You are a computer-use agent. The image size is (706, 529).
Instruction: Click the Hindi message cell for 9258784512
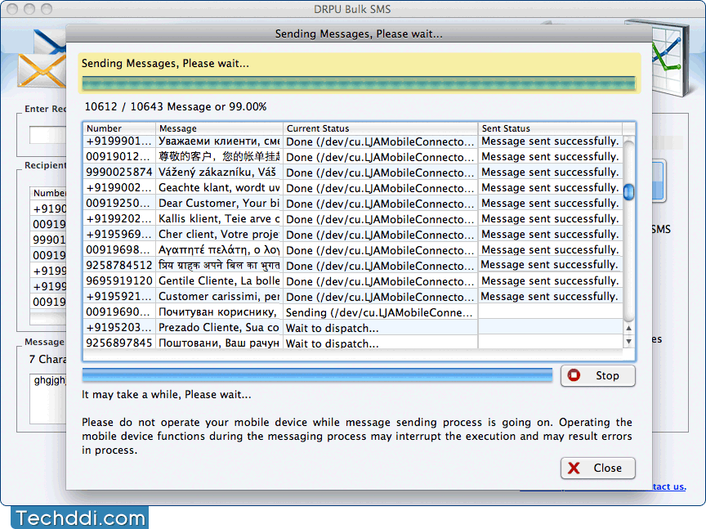219,266
